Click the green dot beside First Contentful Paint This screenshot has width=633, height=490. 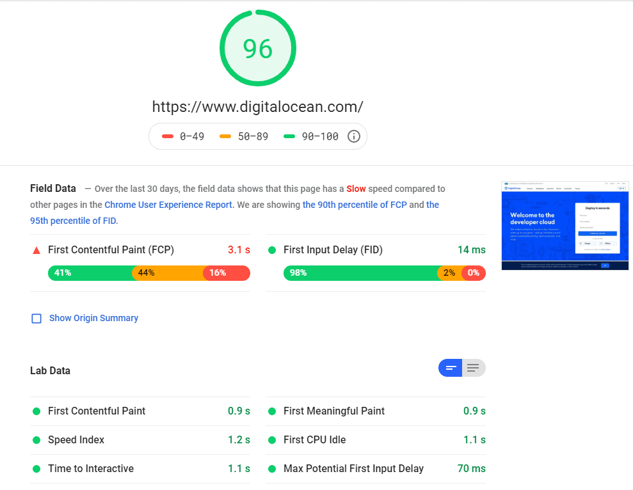pos(36,411)
